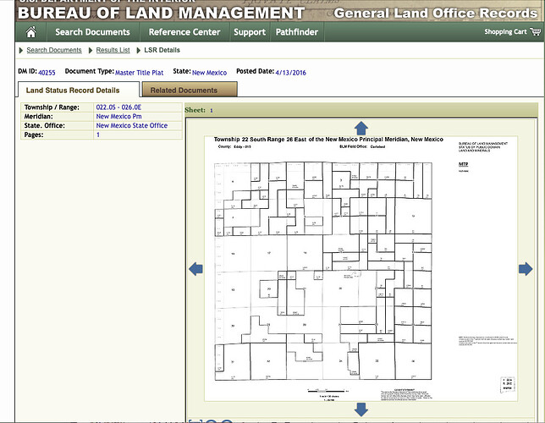Click the Township 22 South plat title text
This screenshot has height=423, width=545.
click(328, 139)
